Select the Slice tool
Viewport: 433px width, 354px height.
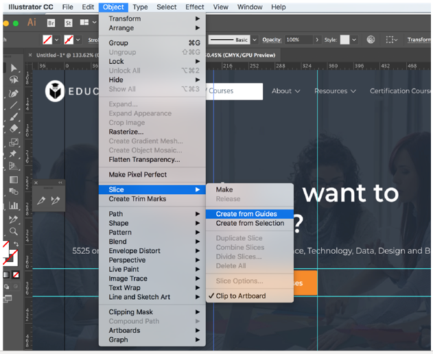click(13, 220)
